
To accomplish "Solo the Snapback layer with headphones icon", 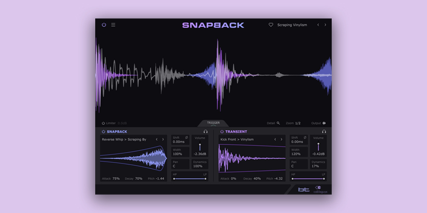I will (205, 132).
